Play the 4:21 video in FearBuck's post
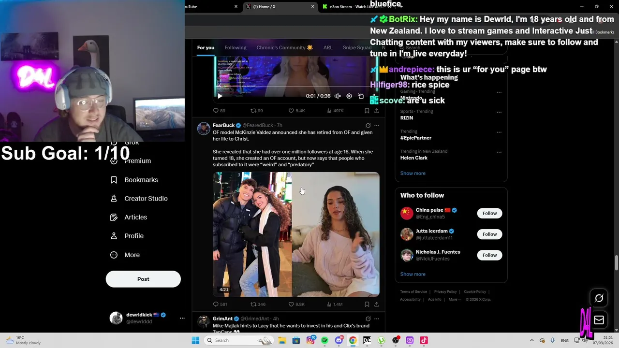 (296, 234)
